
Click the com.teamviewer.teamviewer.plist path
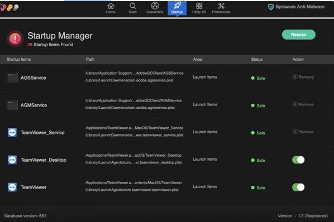pyautogui.click(x=132, y=190)
